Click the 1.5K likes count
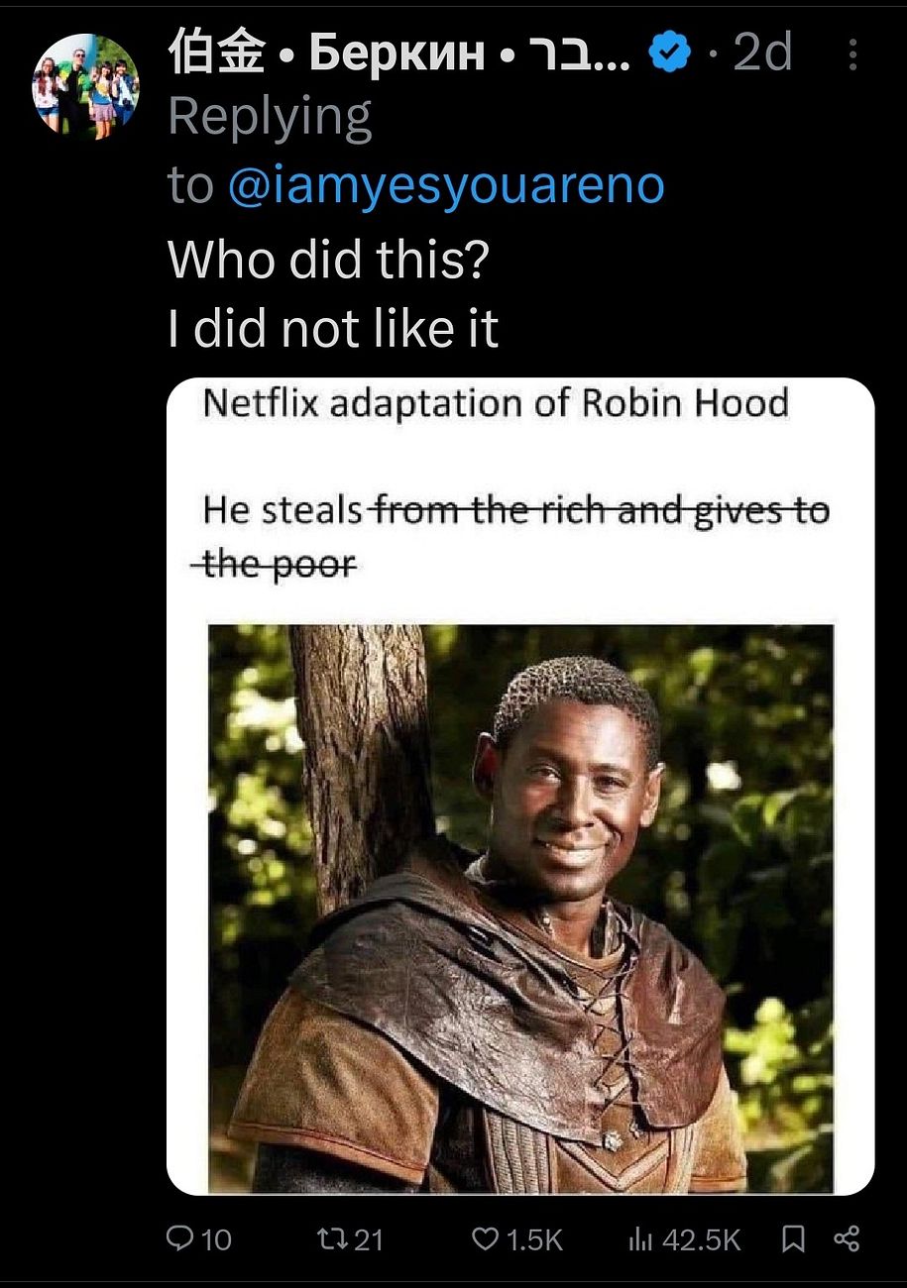The image size is (907, 1288). pos(534,1239)
